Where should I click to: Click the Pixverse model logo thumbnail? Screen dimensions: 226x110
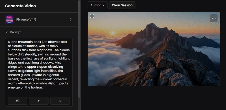(x=9, y=19)
